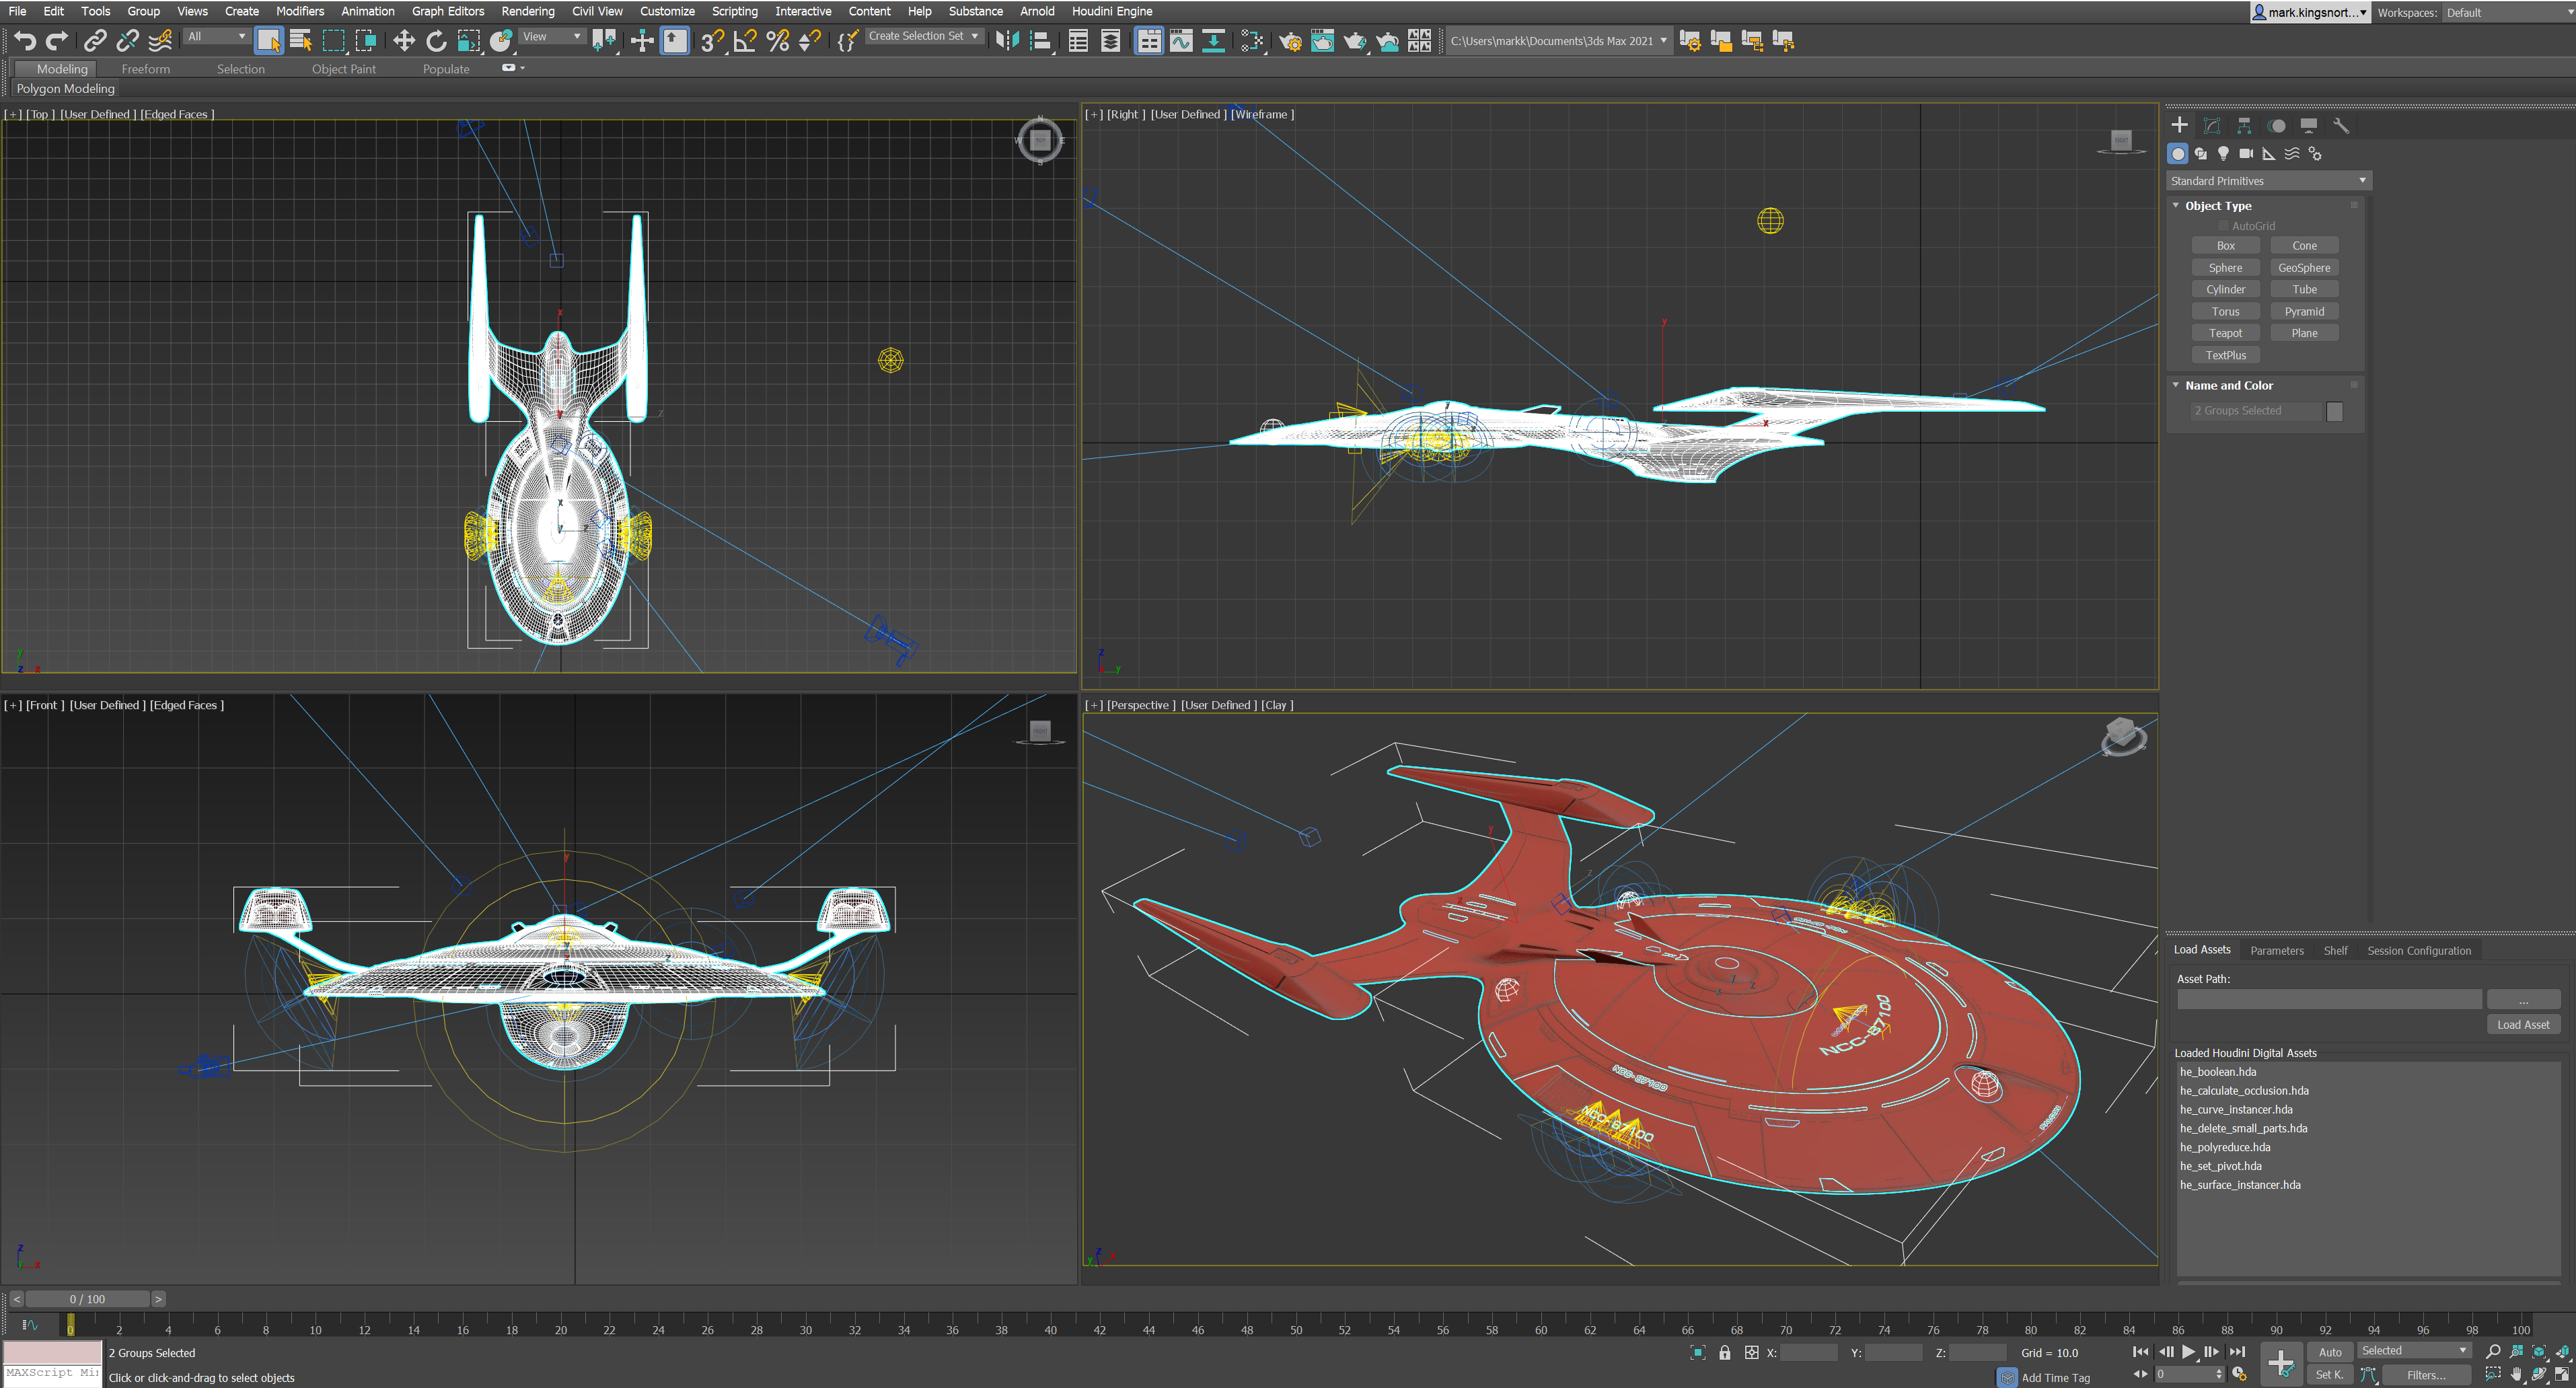Switch to the Parameters tab
This screenshot has width=2576, height=1388.
(x=2277, y=951)
